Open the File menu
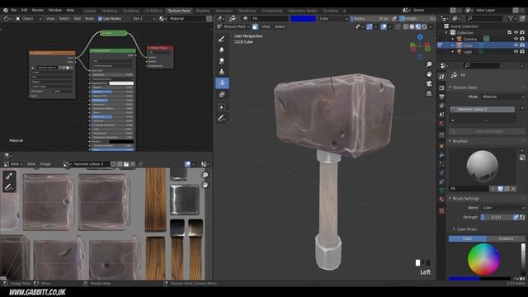This screenshot has width=528, height=297. (13, 10)
